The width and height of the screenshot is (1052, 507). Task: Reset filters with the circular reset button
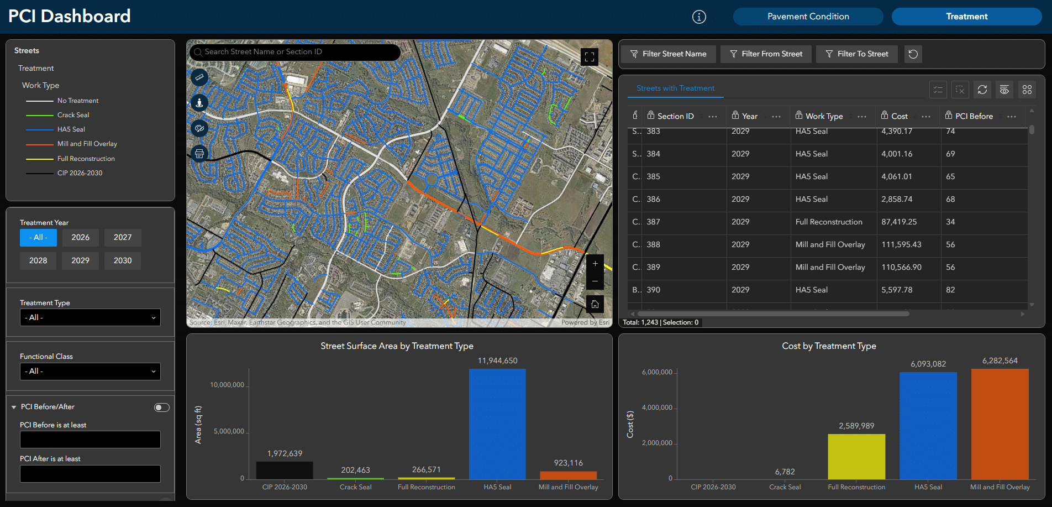coord(913,54)
